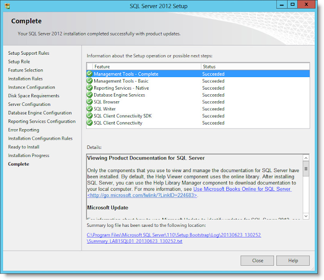Click the Succeeded status for Database Engine Services

pyautogui.click(x=213, y=95)
